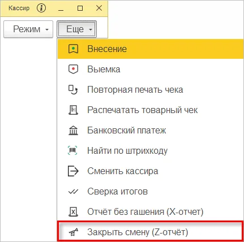Viewport: 244px width, 242px height.
Task: Click the Внесение deposit icon
Action: point(73,49)
